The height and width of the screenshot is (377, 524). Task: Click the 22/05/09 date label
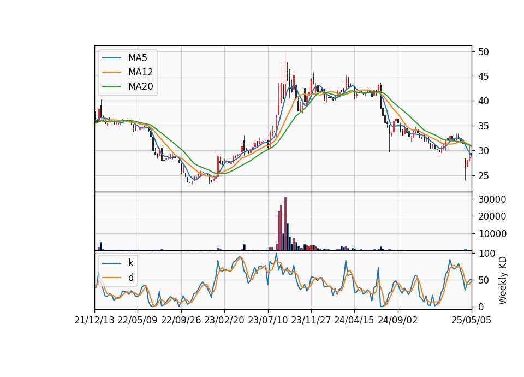(138, 321)
